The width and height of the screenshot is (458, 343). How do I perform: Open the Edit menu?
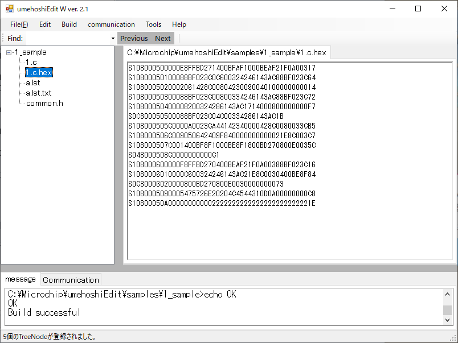coord(45,24)
